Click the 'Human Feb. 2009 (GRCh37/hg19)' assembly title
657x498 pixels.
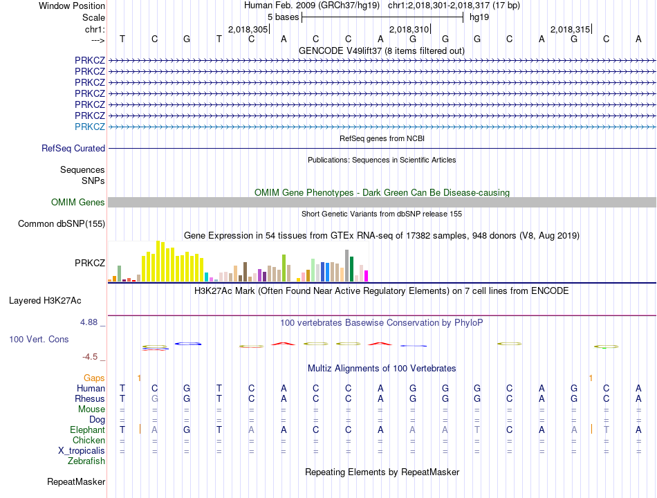click(x=312, y=6)
